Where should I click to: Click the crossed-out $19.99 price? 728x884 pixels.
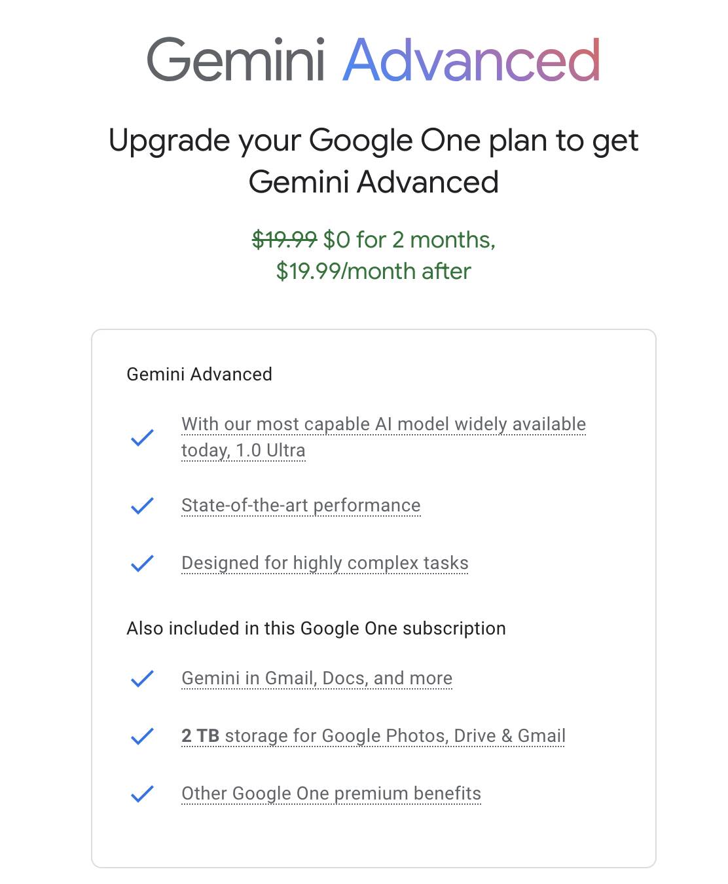click(284, 240)
